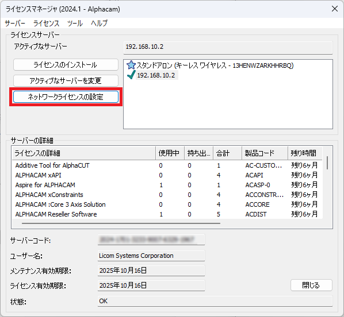Click the active server 192.168.10.2 field
The width and height of the screenshot is (344, 317).
(228, 47)
